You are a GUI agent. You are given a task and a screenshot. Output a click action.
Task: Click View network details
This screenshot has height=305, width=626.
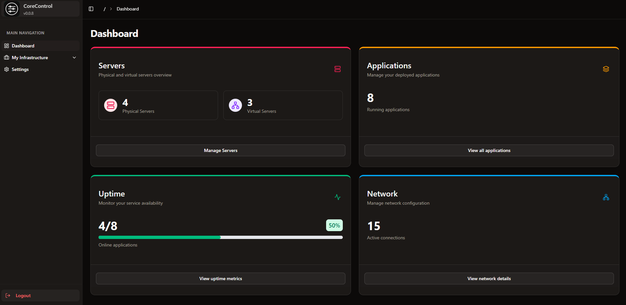click(x=489, y=279)
